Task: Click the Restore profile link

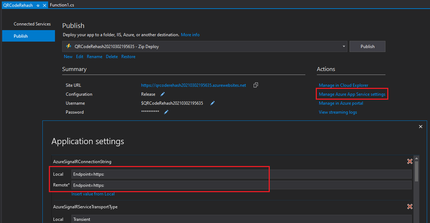Action: pos(128,57)
